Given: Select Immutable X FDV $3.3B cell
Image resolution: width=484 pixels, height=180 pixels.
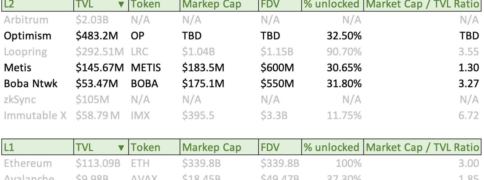Looking at the screenshot, I should [x=274, y=116].
